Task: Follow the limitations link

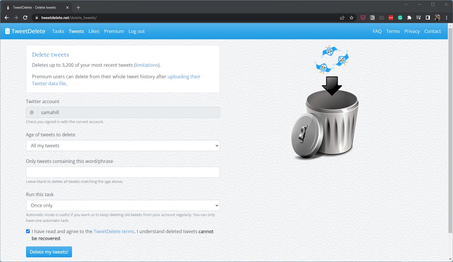Action: [147, 65]
